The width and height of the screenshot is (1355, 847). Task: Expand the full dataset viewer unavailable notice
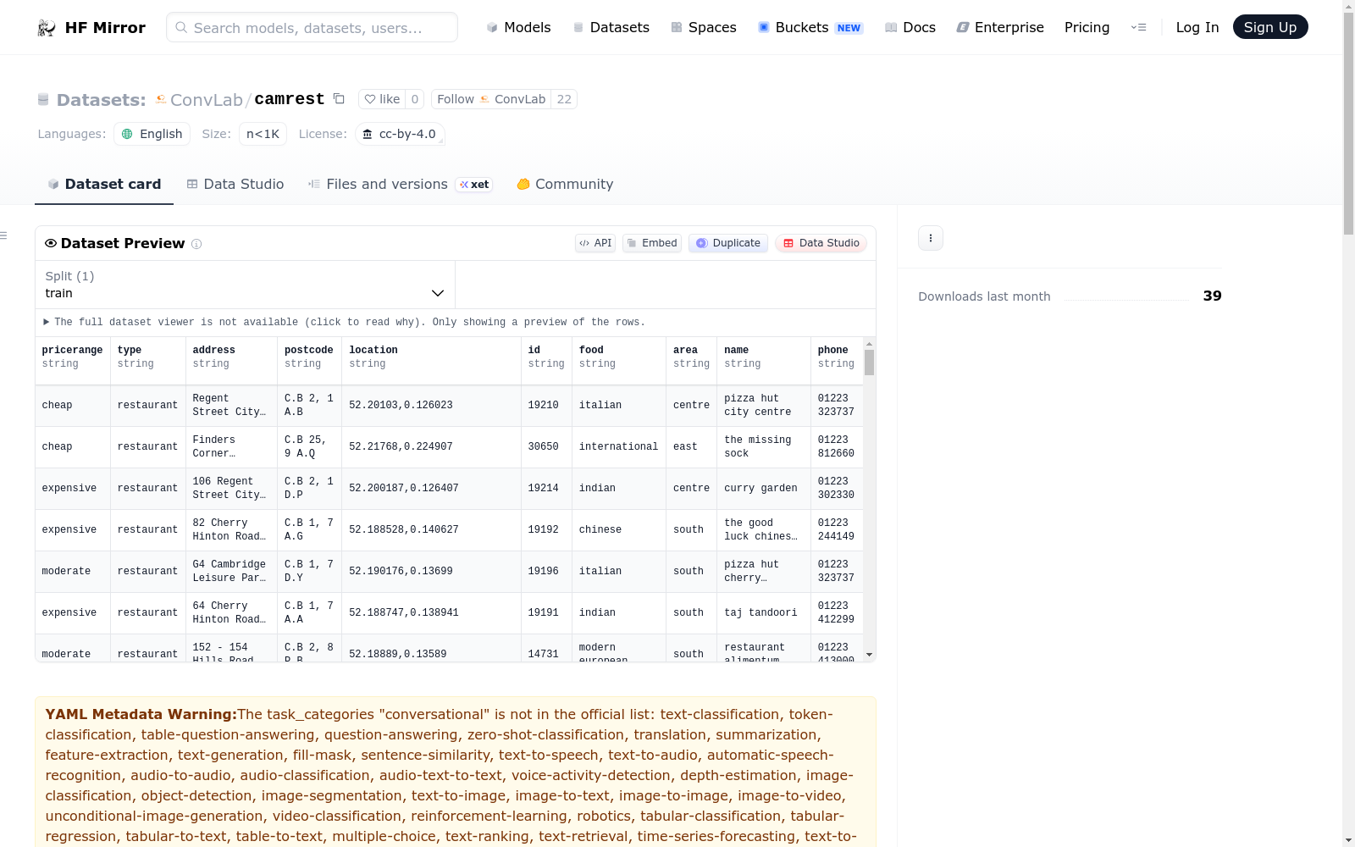345,322
